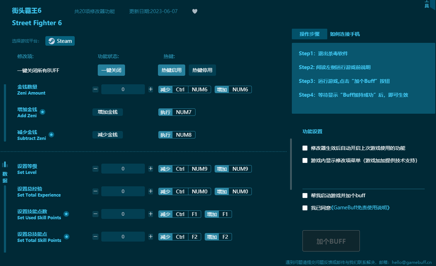Decrease Set Total Experience value
The image size is (436, 266).
96,192
